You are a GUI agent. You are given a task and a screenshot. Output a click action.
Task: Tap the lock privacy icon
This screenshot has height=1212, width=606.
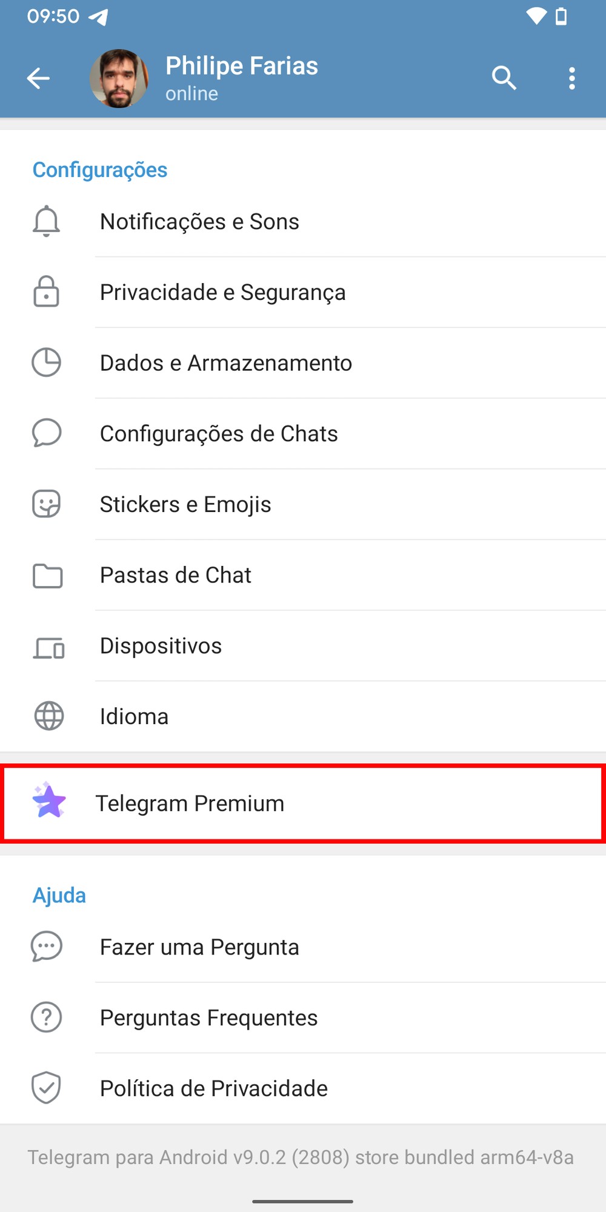coord(46,291)
